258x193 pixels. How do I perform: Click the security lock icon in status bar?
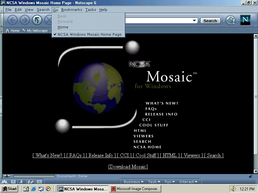pos(250,176)
